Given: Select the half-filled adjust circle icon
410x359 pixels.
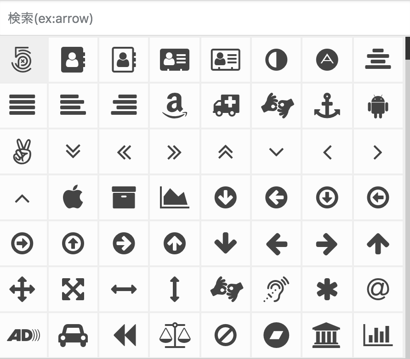Looking at the screenshot, I should pyautogui.click(x=276, y=60).
